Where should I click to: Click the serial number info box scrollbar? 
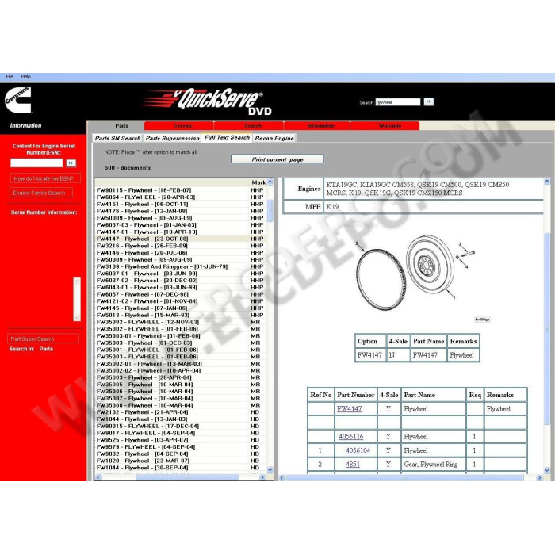point(77,299)
